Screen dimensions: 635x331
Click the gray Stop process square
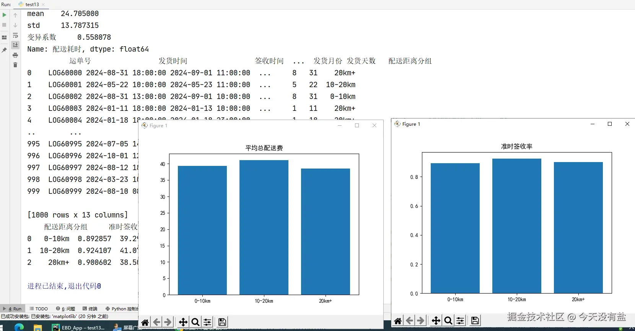tap(5, 25)
